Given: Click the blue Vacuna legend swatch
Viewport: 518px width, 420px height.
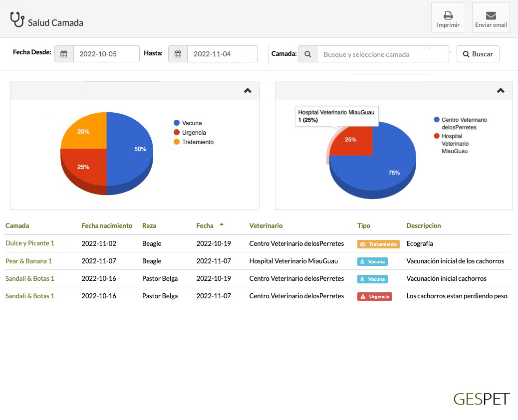Looking at the screenshot, I should click(177, 123).
